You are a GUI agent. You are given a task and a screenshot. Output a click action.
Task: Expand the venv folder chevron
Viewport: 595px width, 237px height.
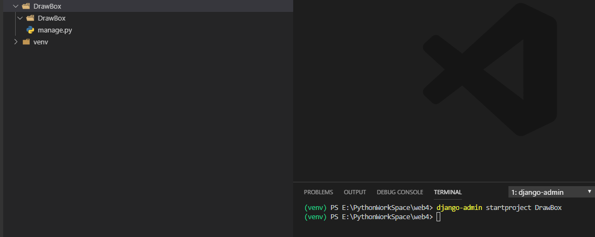pyautogui.click(x=16, y=42)
